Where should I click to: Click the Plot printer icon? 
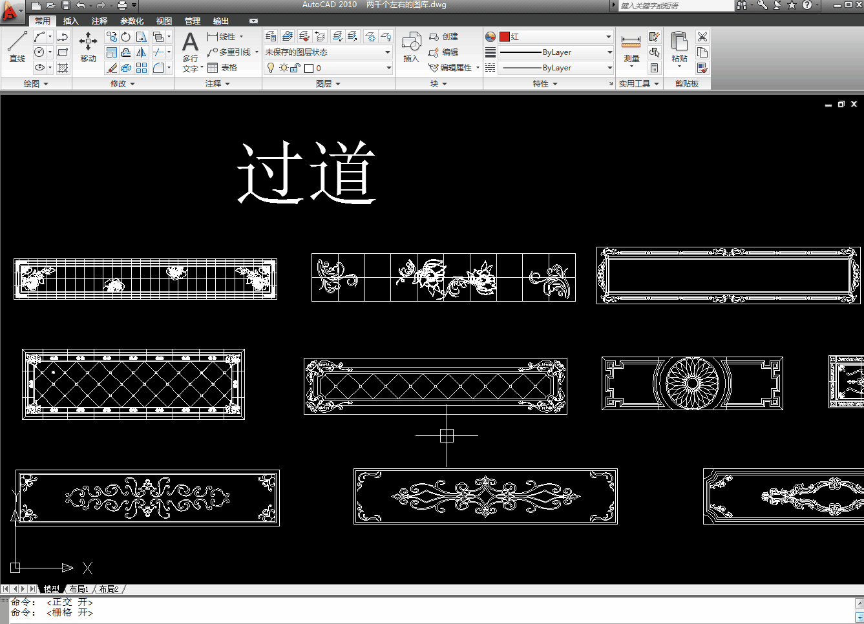[x=121, y=5]
